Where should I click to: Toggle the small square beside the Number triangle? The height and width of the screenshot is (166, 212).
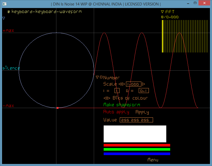(101, 77)
